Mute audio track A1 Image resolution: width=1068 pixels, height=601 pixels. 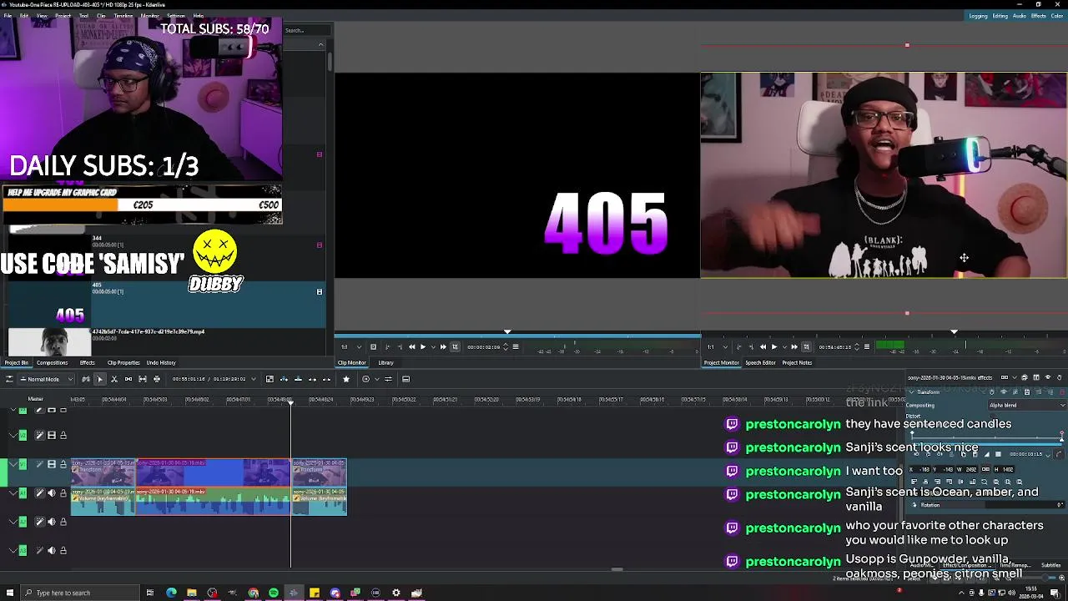pos(52,493)
